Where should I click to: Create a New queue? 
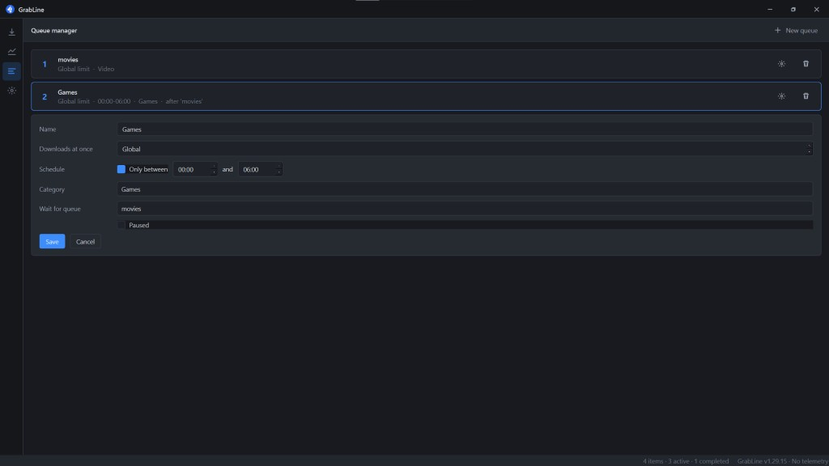796,31
